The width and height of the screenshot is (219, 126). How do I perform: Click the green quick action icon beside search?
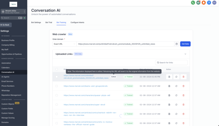[x=24, y=18]
